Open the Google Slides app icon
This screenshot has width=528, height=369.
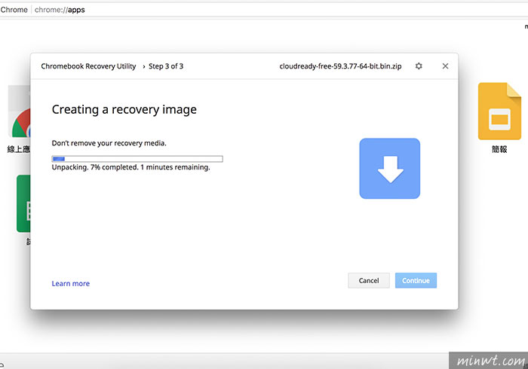click(499, 111)
